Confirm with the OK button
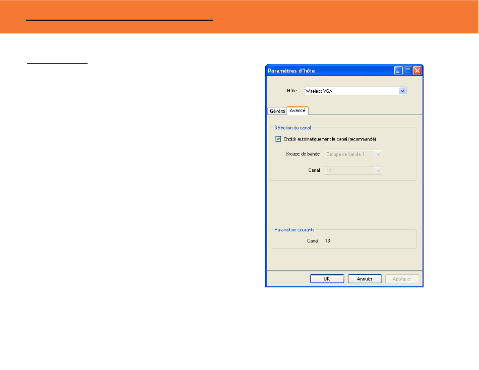The image size is (479, 370). [x=327, y=279]
